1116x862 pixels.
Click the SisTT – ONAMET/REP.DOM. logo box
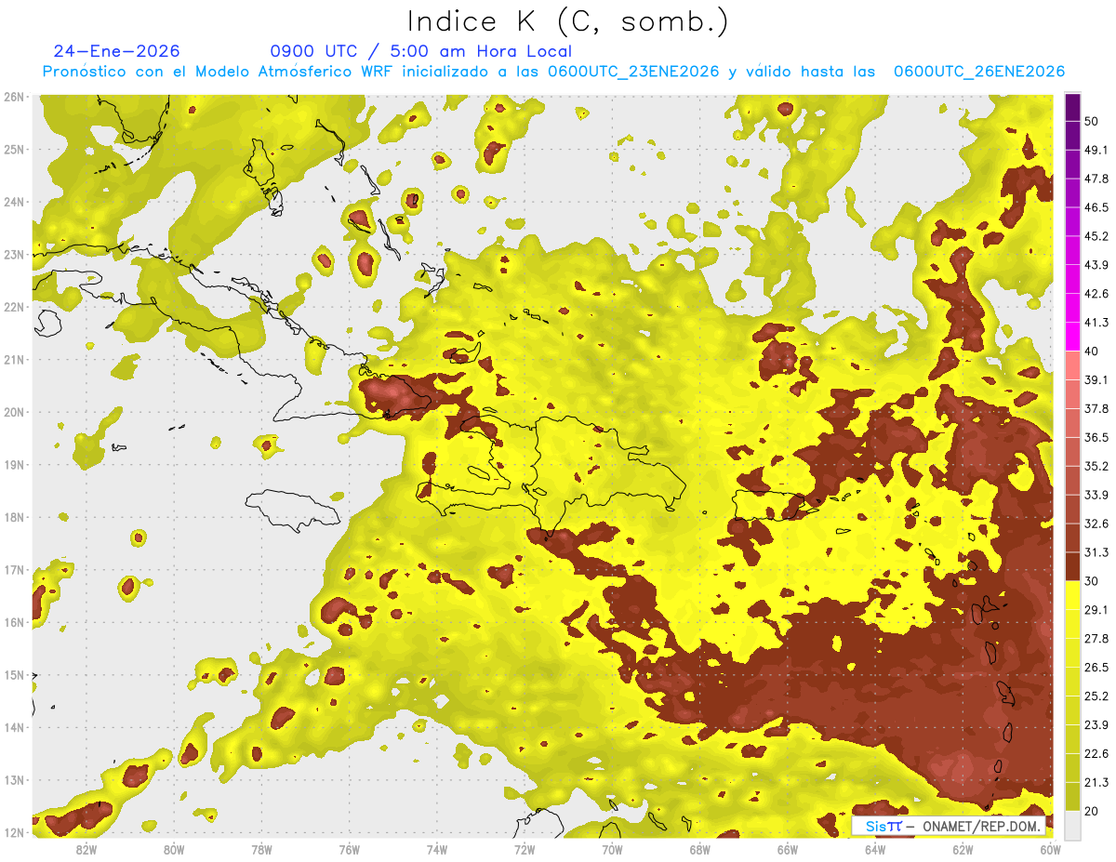(x=949, y=826)
